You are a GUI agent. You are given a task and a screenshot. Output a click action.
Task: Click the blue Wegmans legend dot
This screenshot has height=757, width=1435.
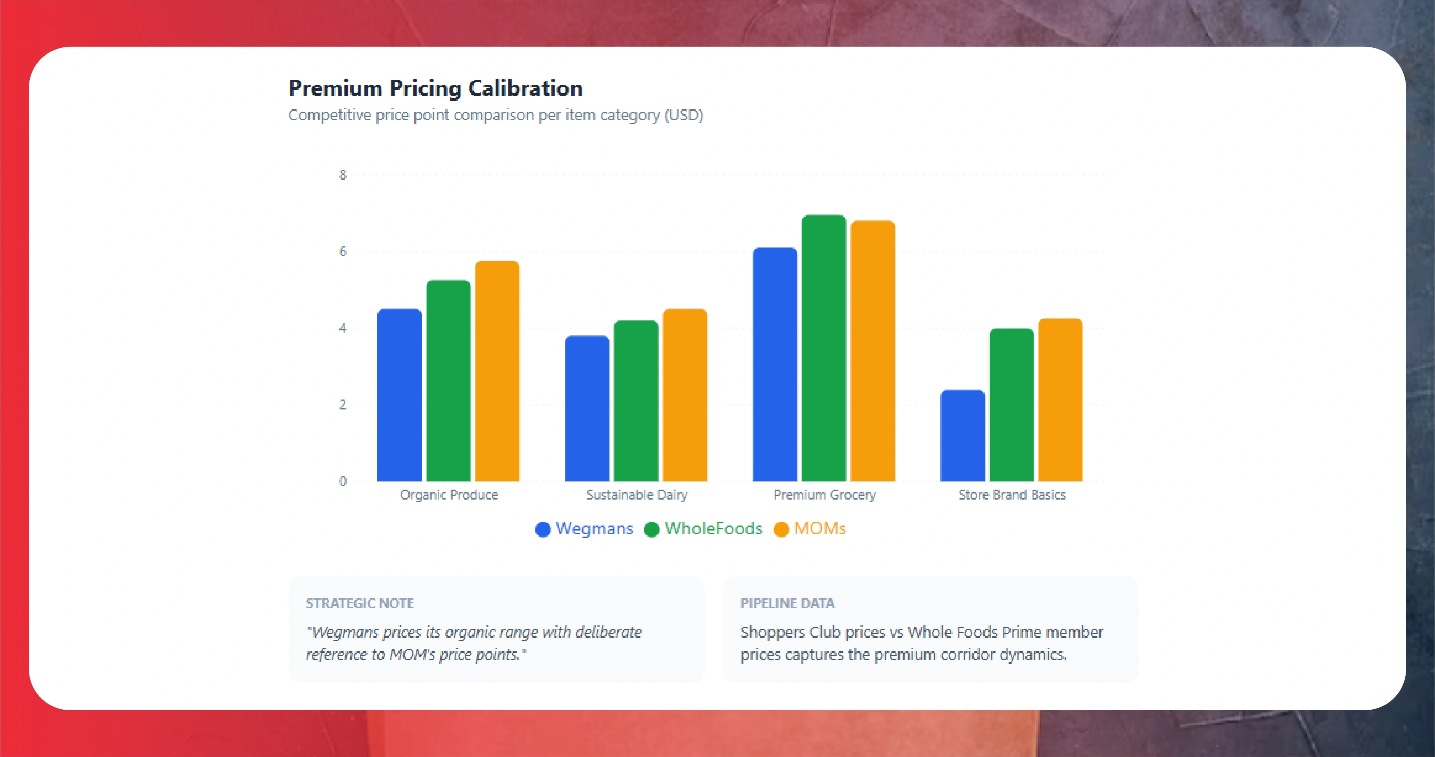543,529
